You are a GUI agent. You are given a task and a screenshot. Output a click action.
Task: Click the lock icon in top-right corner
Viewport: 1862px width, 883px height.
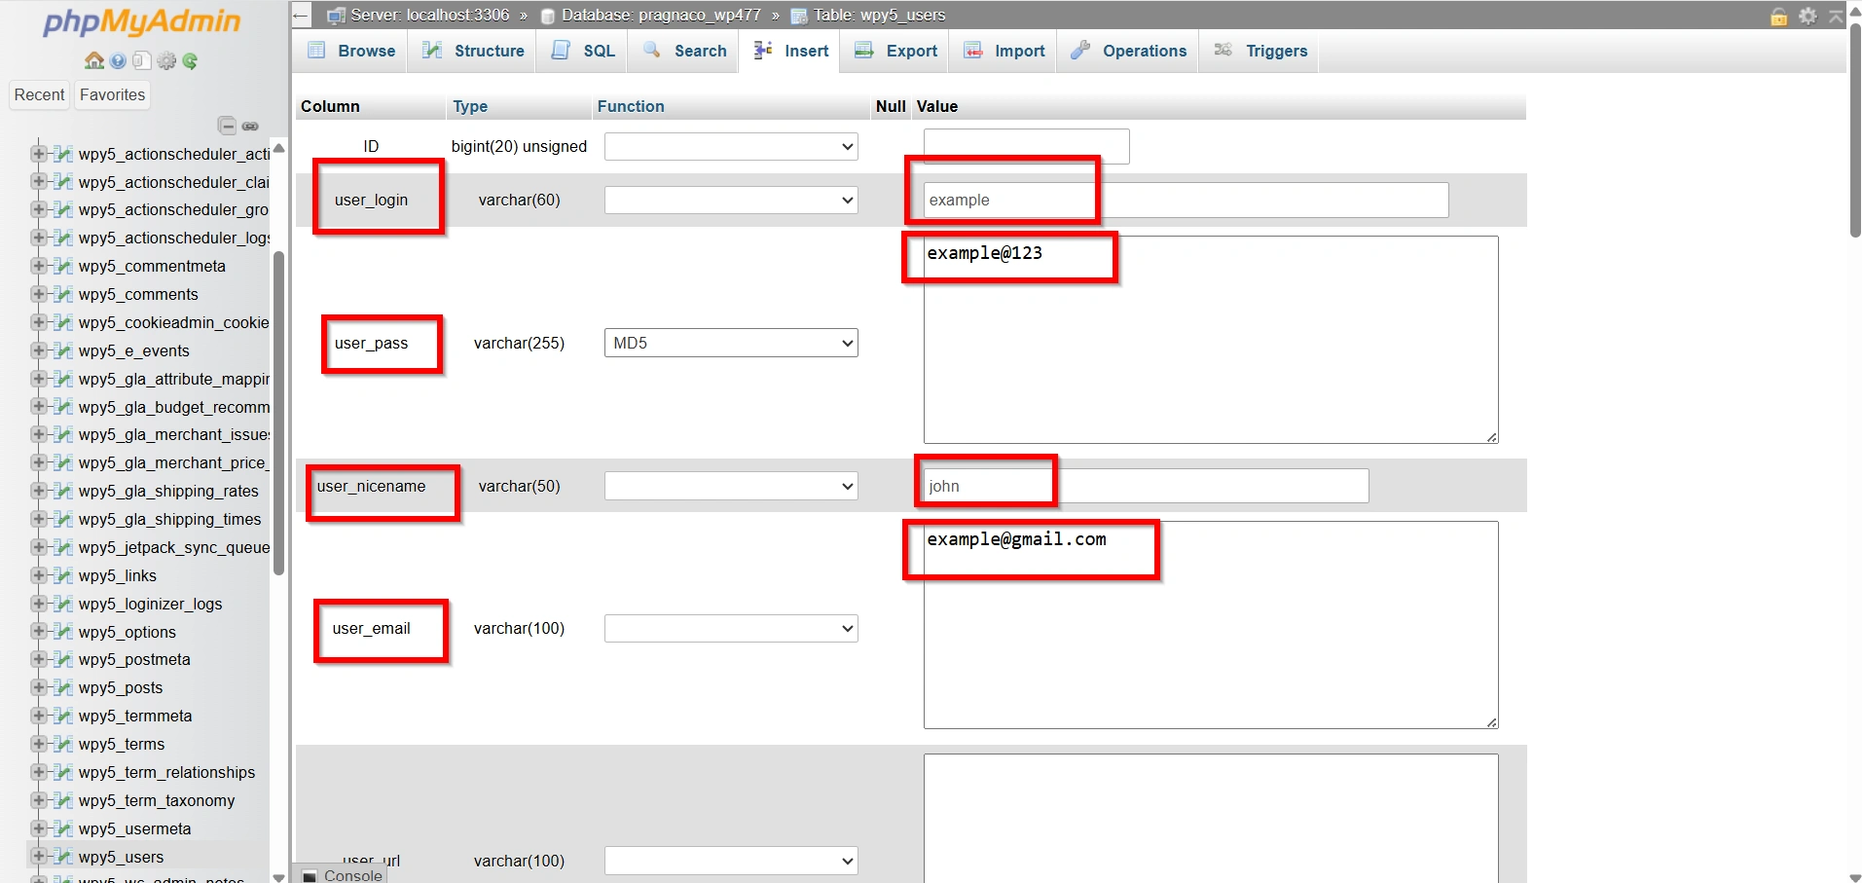(x=1778, y=16)
